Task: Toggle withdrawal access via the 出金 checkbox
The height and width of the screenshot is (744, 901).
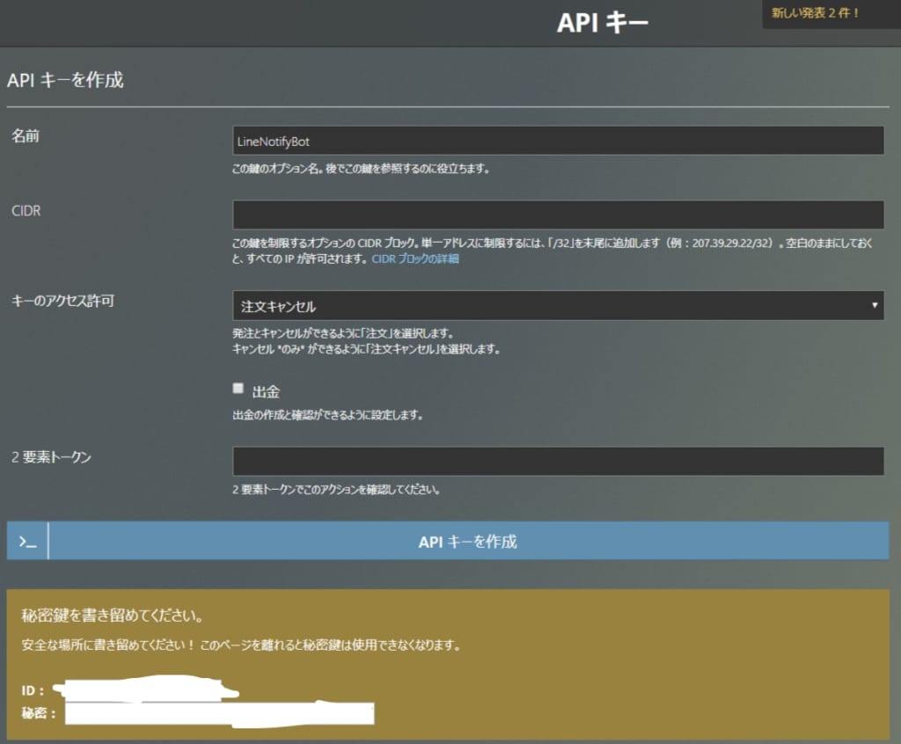Action: [238, 387]
